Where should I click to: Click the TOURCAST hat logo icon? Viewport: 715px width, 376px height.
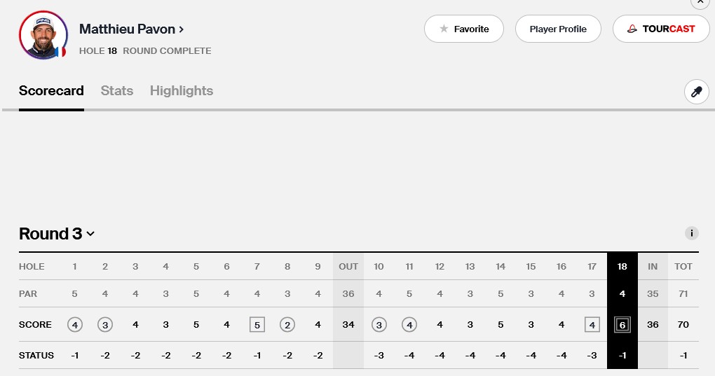[x=632, y=29]
